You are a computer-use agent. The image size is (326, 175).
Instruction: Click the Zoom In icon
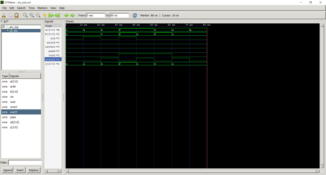click(32, 15)
